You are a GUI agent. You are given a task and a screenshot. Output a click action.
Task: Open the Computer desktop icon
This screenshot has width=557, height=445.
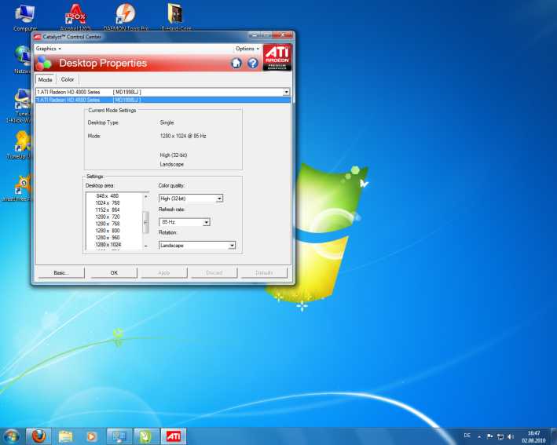tap(25, 18)
